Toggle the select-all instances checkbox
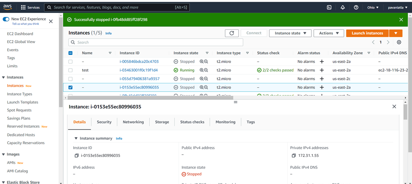Screen dimensions: 412x184 [x=71, y=53]
